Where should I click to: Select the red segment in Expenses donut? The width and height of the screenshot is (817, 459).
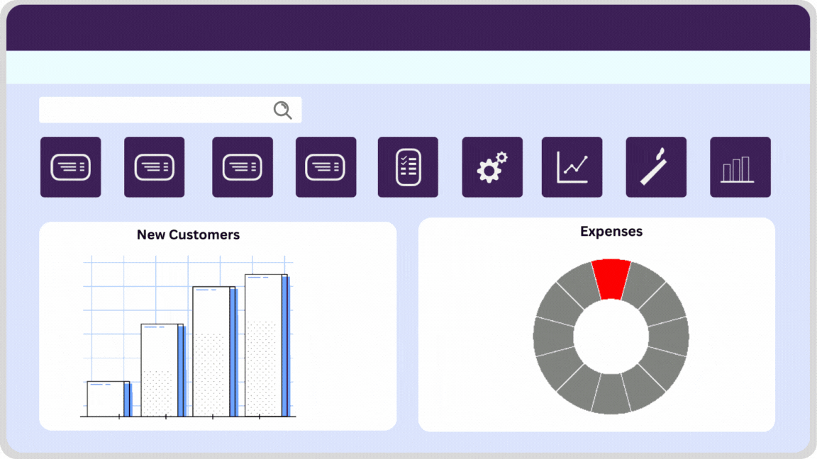pos(611,279)
